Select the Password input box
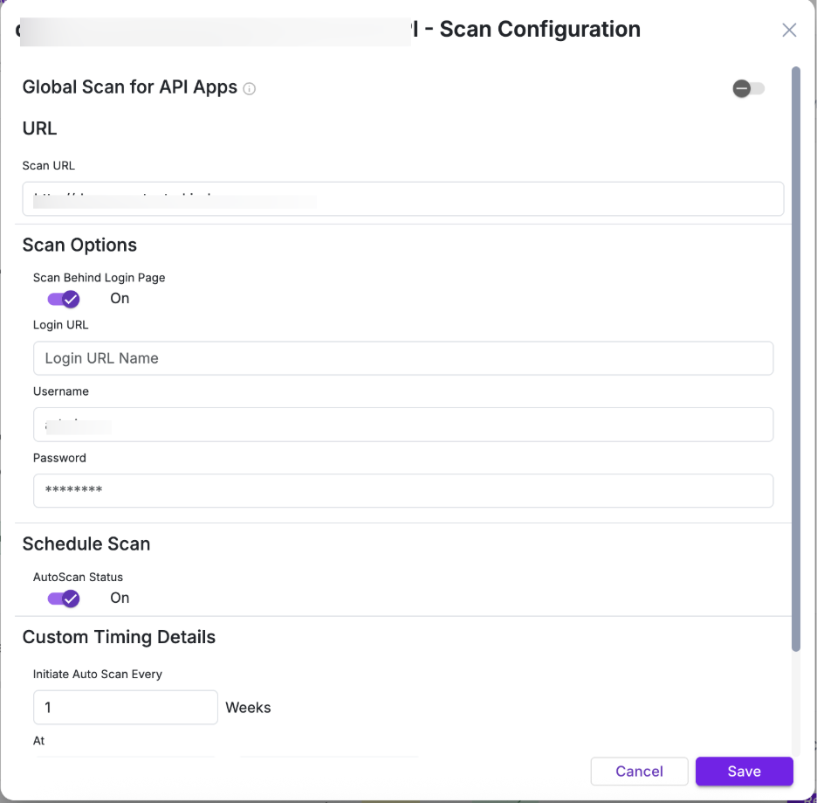Viewport: 817px width, 803px height. pos(403,491)
